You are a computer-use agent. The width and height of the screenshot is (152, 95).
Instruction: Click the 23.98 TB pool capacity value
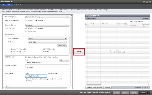click(x=46, y=52)
